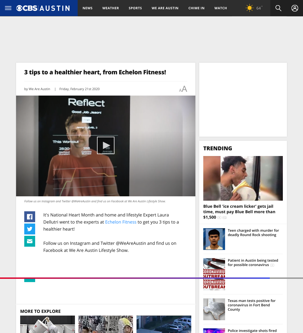Open parking lot More To Explore thumbnail
Screen dimensions: 303x333
click(164, 324)
